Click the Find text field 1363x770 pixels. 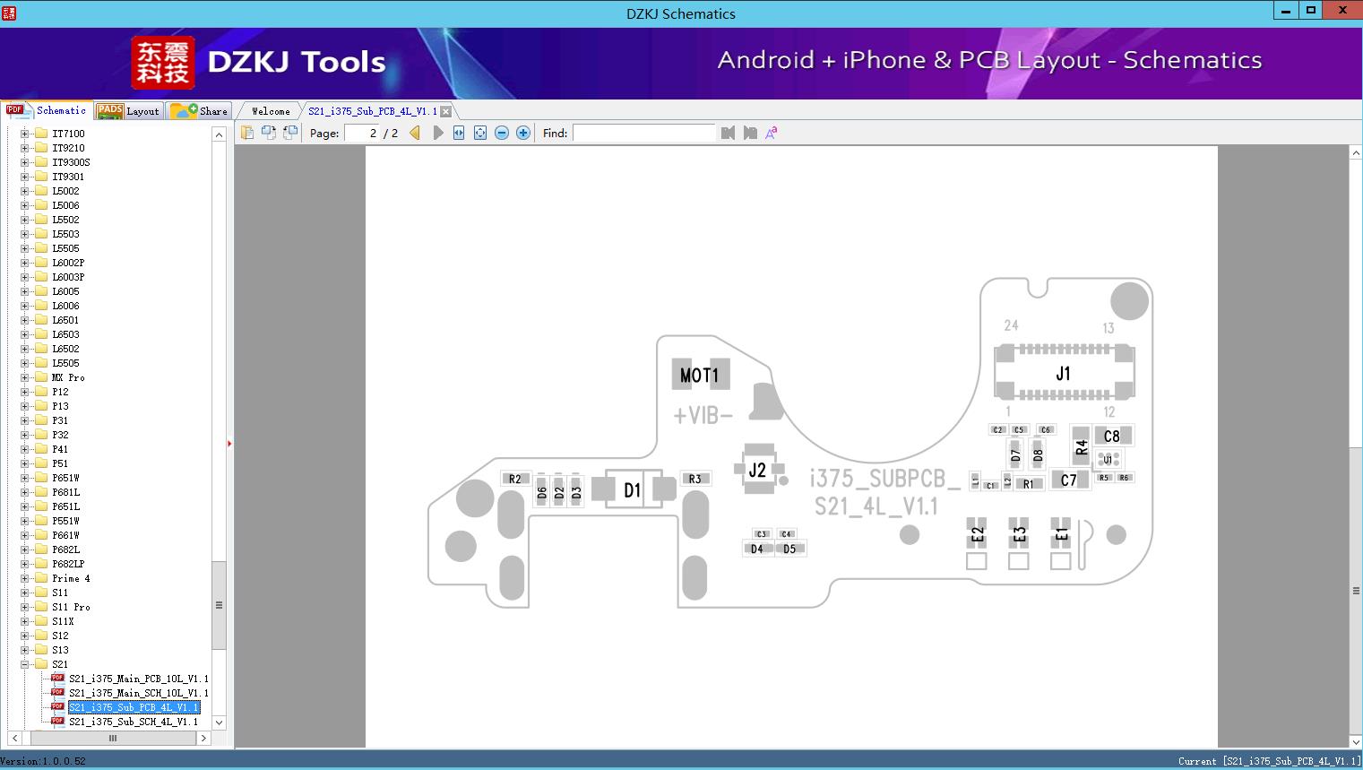[x=643, y=133]
